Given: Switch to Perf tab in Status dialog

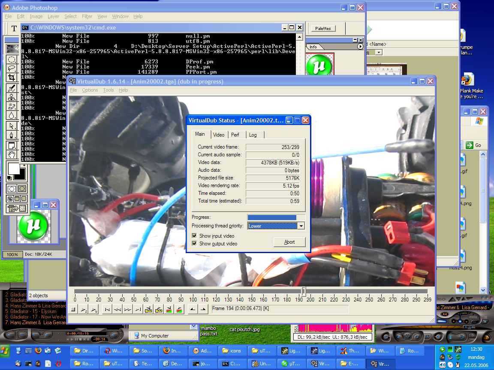Looking at the screenshot, I should pos(235,134).
